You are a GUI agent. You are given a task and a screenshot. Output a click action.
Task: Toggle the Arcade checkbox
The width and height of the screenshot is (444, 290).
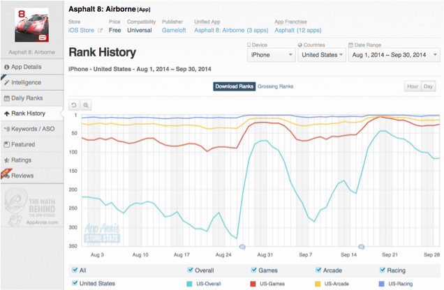tap(318, 270)
